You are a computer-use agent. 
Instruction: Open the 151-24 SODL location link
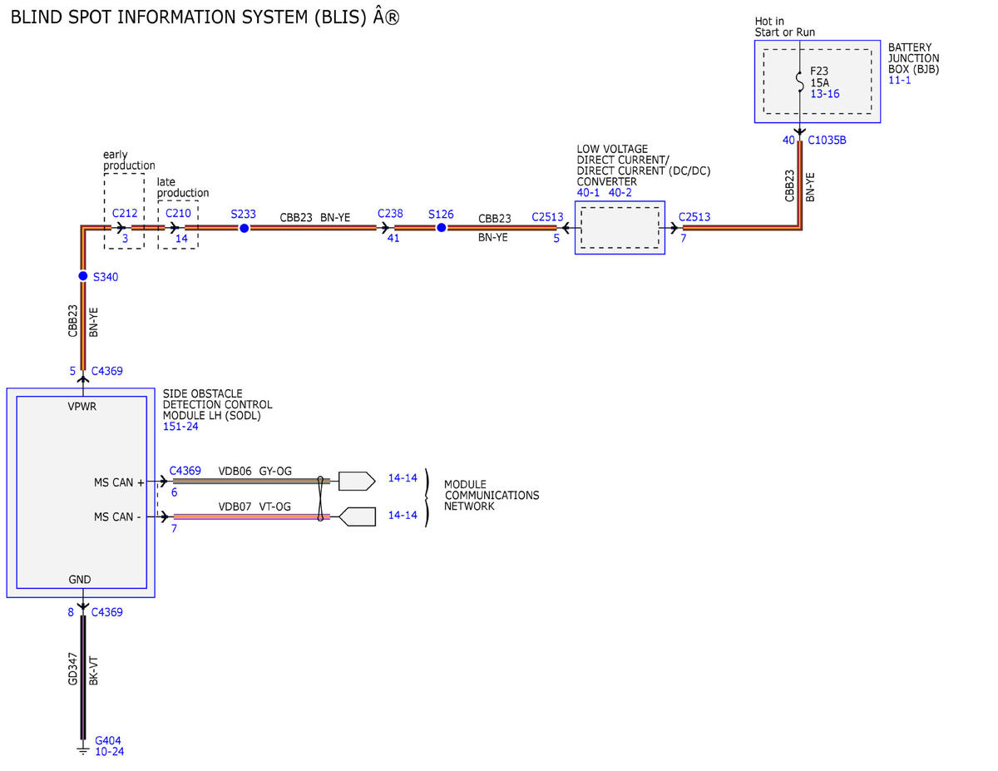tap(180, 427)
